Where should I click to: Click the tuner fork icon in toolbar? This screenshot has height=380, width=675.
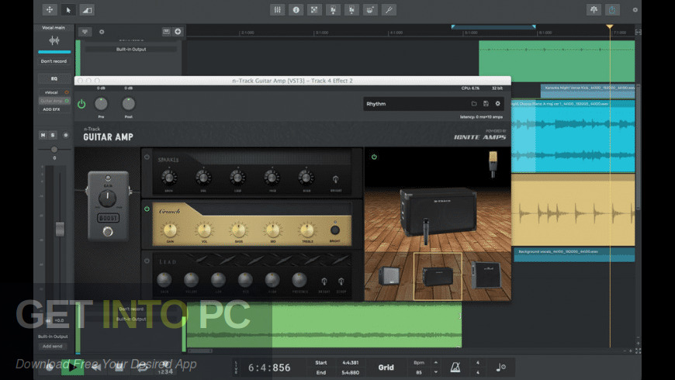389,9
